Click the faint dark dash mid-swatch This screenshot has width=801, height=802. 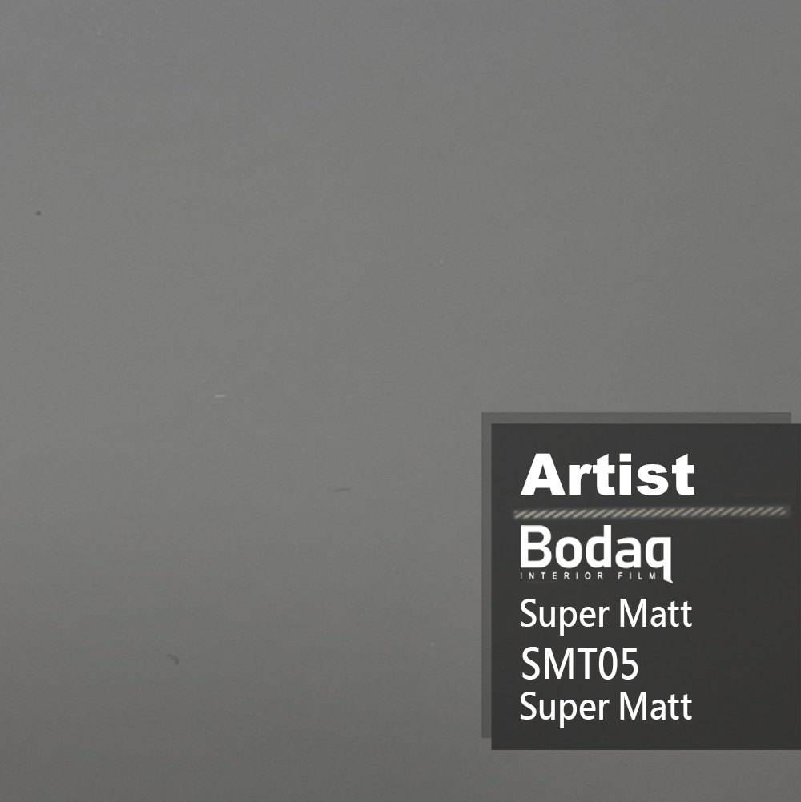pos(342,490)
